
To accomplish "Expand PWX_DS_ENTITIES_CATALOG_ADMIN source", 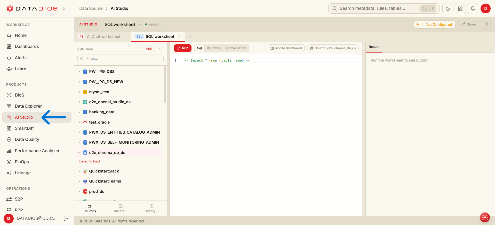I will 79,132.
